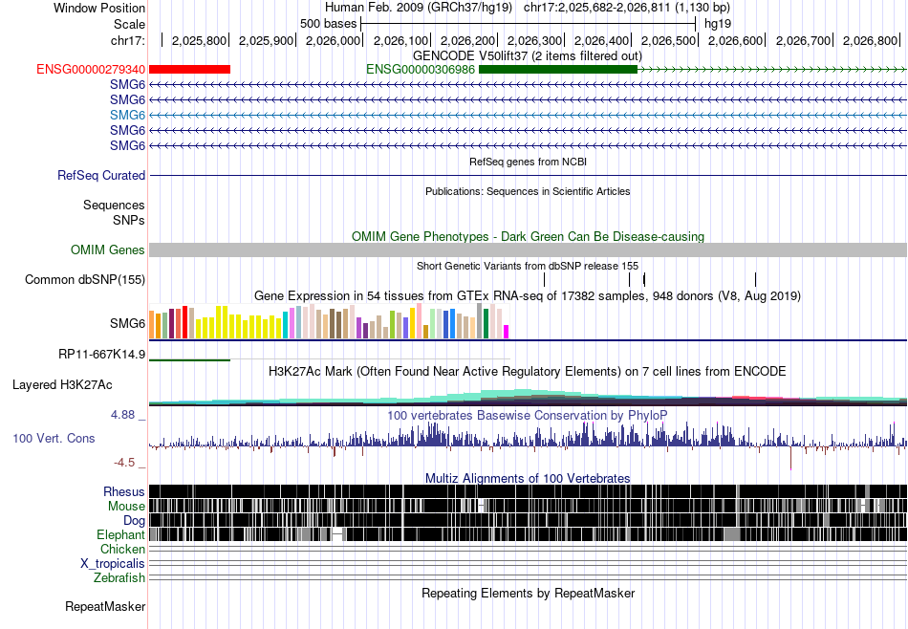Click 'Short Genetic Variants from dbSNP release 155'
The height and width of the screenshot is (629, 908).
528,267
